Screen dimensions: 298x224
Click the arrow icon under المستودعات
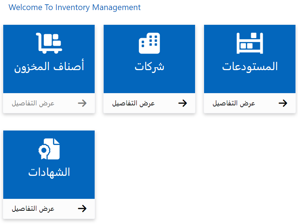point(283,103)
